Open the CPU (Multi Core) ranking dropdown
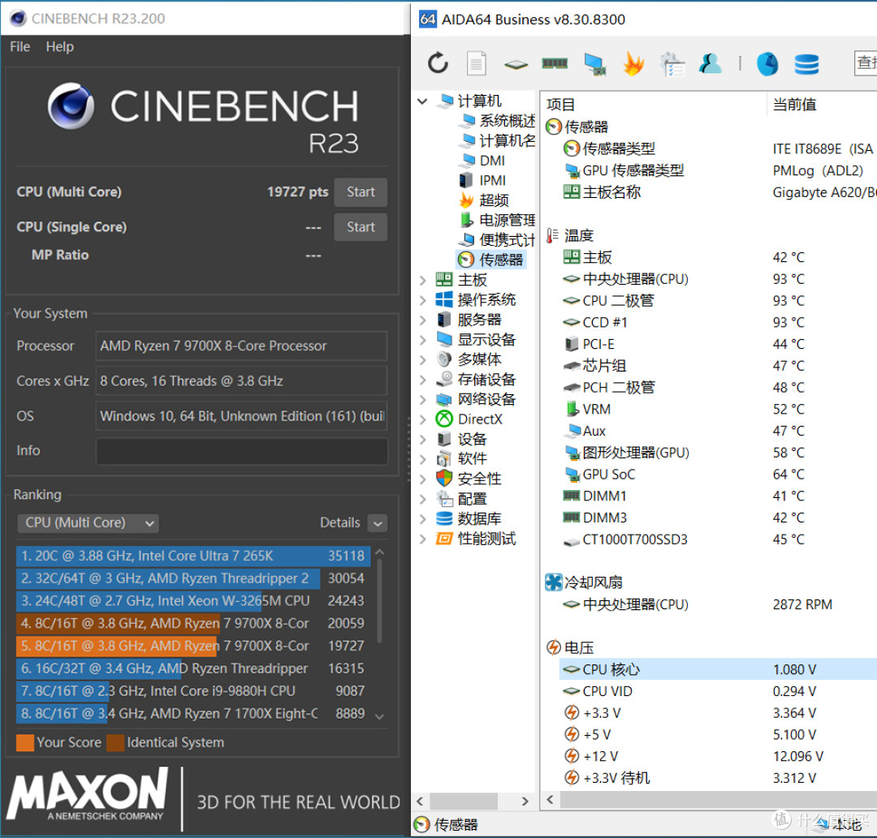This screenshot has height=838, width=877. [88, 523]
